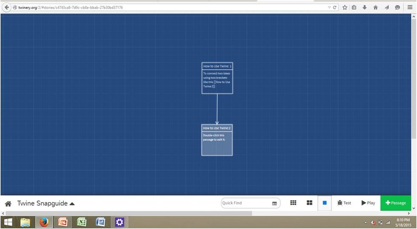Click the browser home icon
417x229 pixels.
point(375,7)
